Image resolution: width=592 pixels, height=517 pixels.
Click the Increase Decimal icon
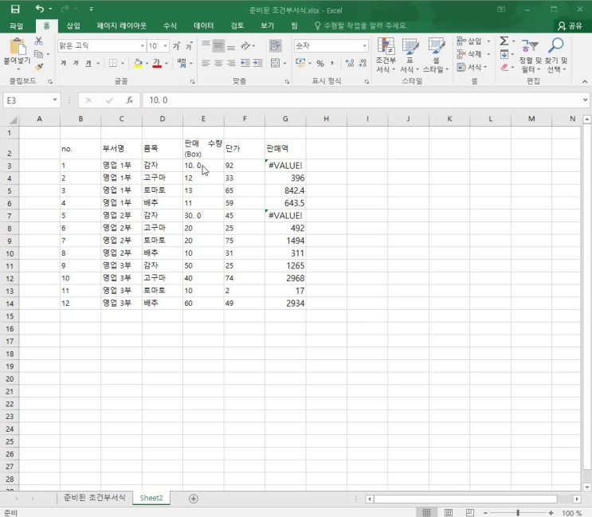click(350, 63)
